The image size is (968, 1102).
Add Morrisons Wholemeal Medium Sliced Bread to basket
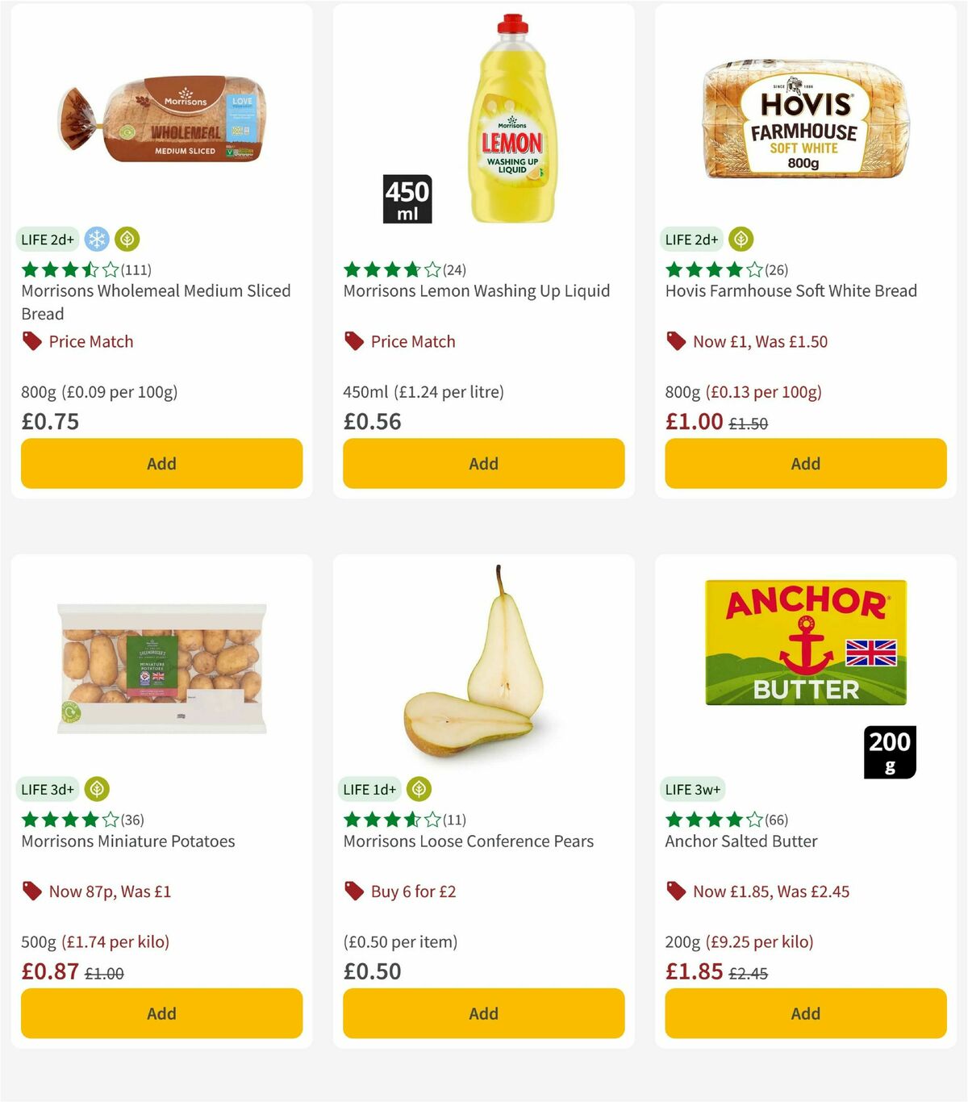point(161,463)
